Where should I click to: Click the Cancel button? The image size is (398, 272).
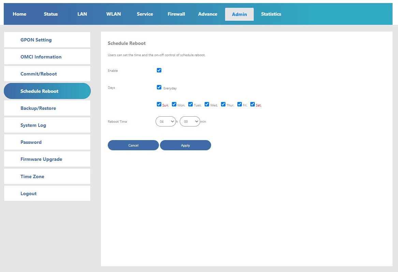pos(133,145)
